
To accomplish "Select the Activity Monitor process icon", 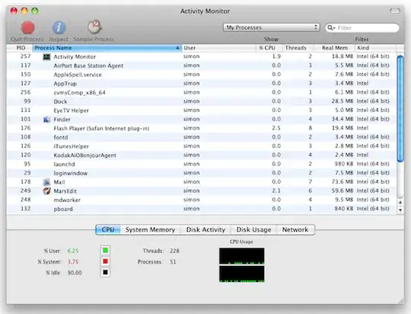I will (46, 56).
